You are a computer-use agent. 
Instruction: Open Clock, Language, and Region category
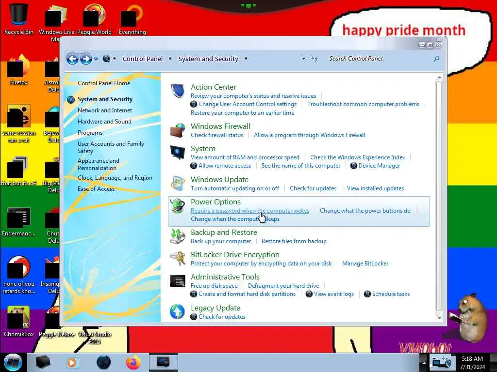point(115,178)
